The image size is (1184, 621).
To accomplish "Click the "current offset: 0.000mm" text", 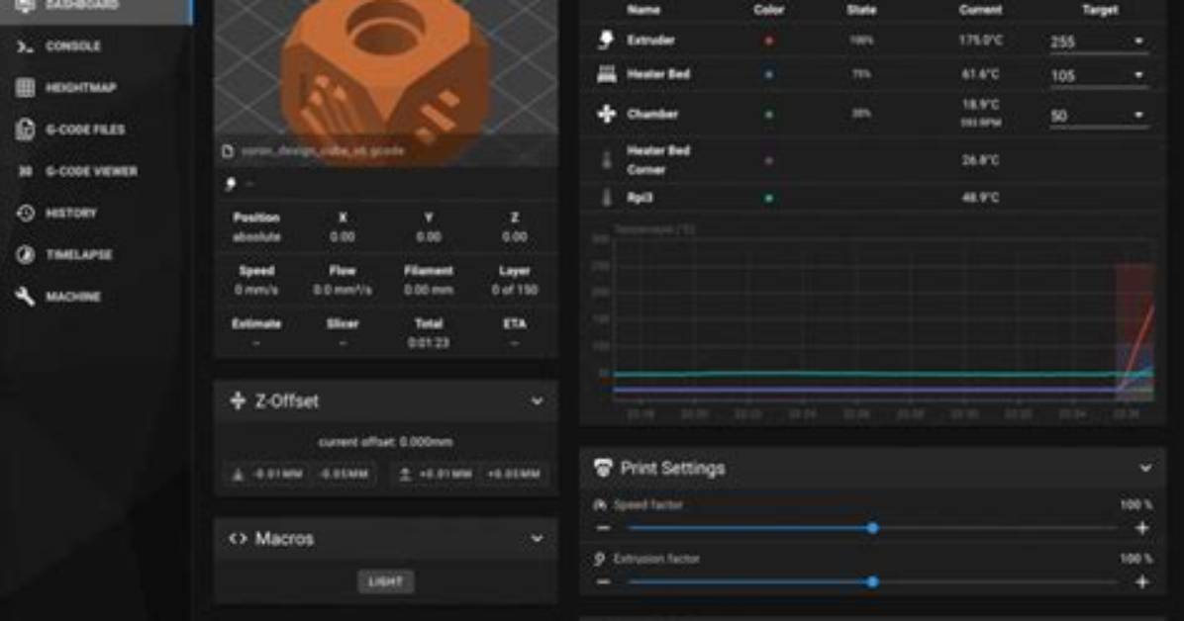I will pos(386,442).
